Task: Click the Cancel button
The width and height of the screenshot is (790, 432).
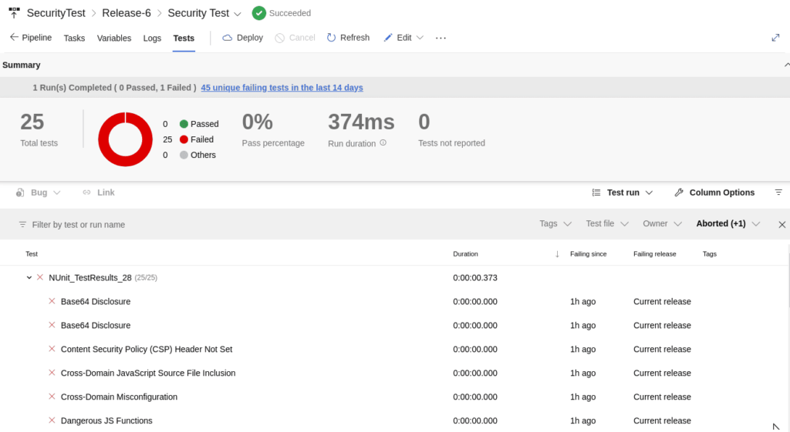Action: click(295, 38)
